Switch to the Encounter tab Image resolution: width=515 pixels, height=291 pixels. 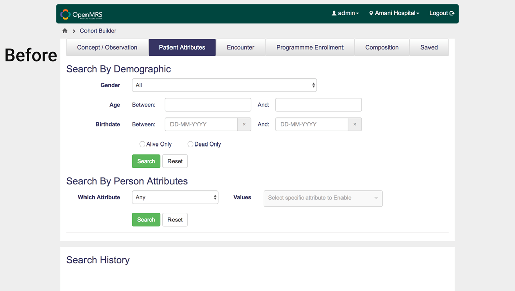[240, 47]
